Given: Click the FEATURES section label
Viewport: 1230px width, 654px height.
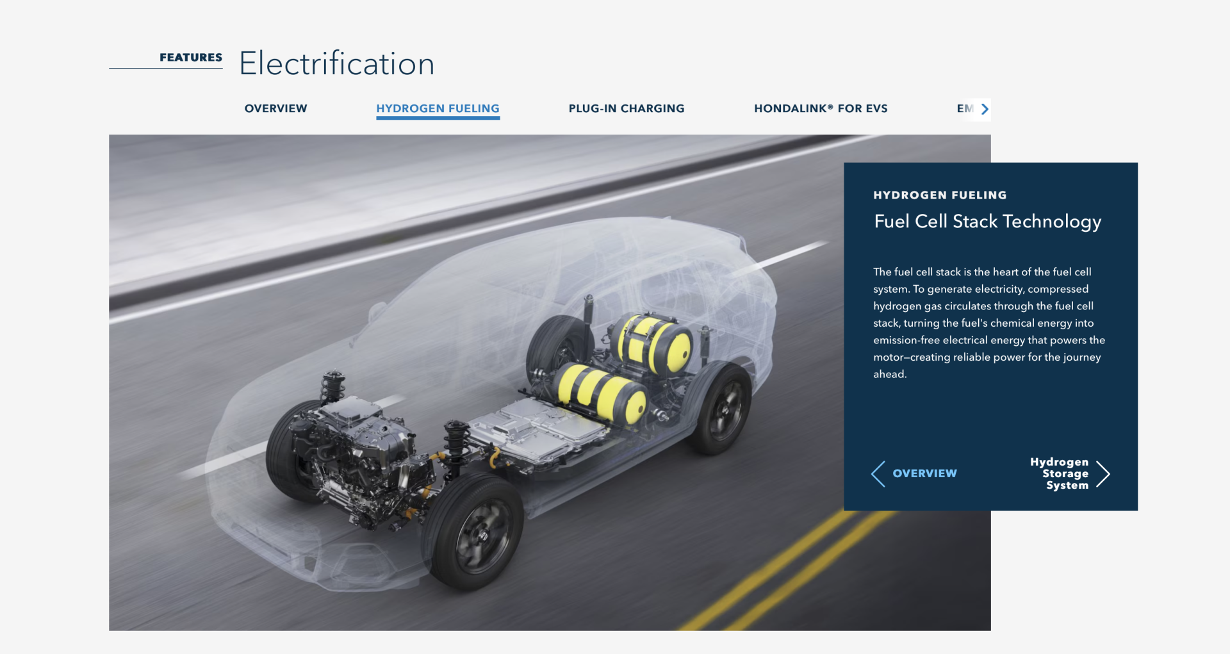Looking at the screenshot, I should pos(190,58).
